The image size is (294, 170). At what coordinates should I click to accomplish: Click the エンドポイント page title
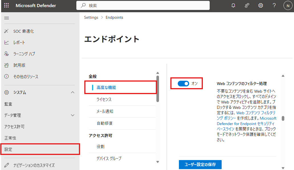(112, 39)
